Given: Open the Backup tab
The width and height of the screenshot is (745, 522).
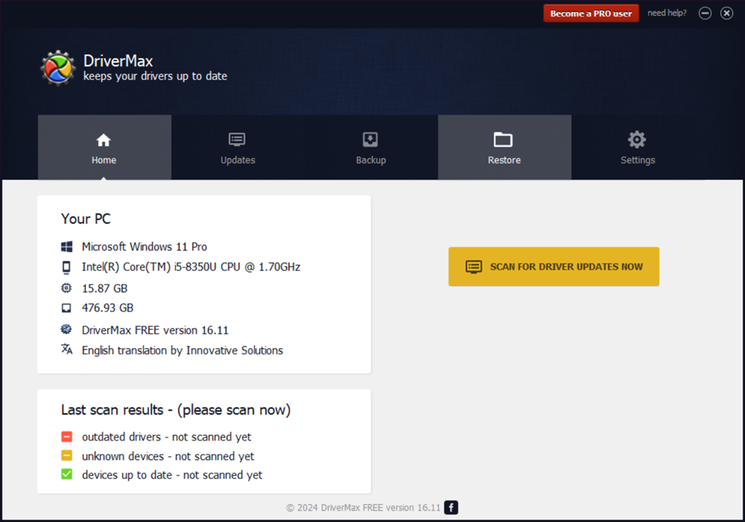Looking at the screenshot, I should click(371, 147).
